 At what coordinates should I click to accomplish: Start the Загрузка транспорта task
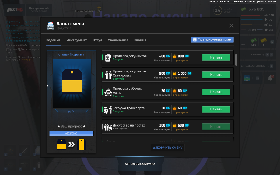tap(216, 109)
